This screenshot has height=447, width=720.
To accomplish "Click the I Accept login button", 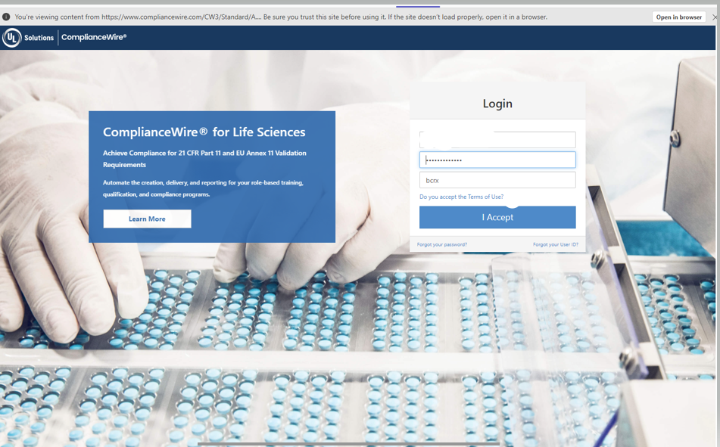I will [497, 217].
